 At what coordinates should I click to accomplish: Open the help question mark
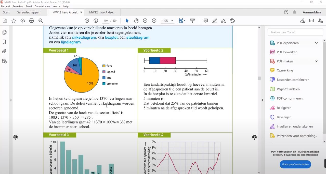point(286,12)
